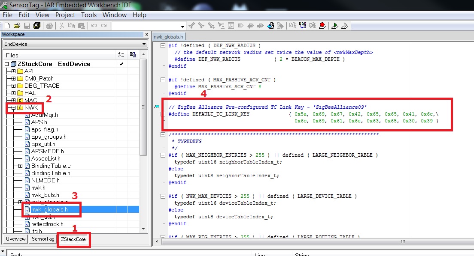Viewport: 474px width, 256px height.
Task: Click Download and Debug green arrow icon
Action: [334, 26]
